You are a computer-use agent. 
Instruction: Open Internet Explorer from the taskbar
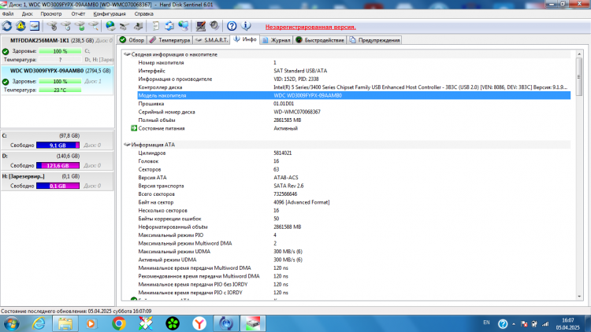tap(39, 323)
